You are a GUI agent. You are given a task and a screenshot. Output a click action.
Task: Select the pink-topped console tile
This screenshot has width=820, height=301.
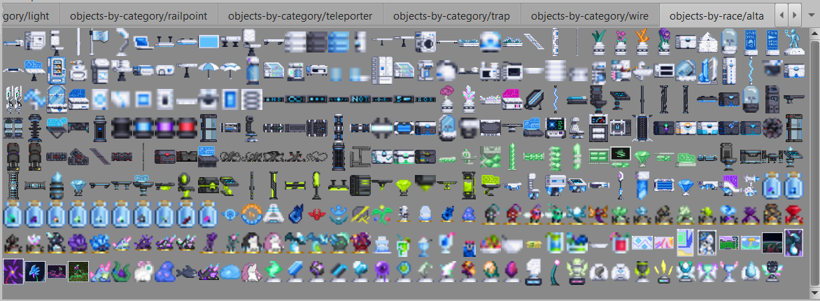click(512, 99)
